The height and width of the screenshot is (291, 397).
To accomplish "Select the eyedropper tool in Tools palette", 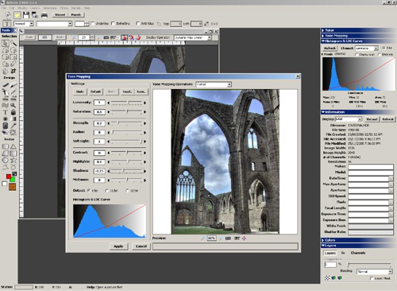I will click(13, 126).
